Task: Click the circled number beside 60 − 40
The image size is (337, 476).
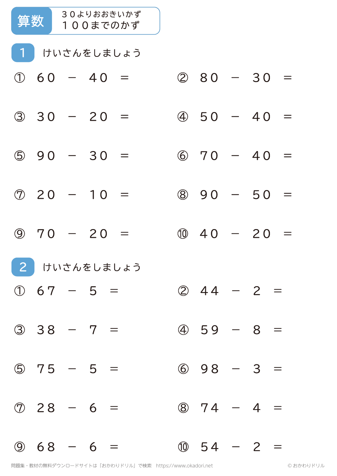Action: tap(20, 78)
